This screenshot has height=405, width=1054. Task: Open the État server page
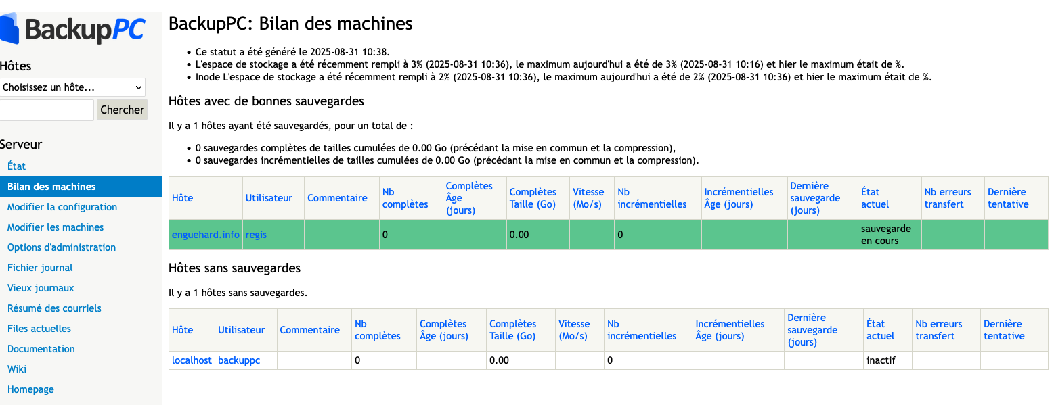[16, 166]
